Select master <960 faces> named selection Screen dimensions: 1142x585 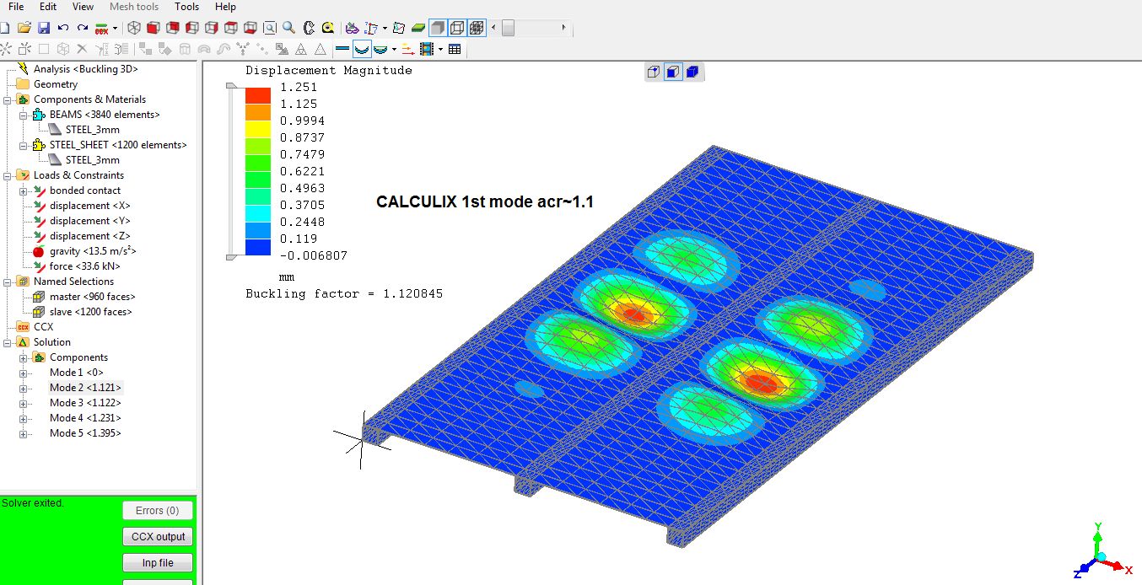click(92, 297)
